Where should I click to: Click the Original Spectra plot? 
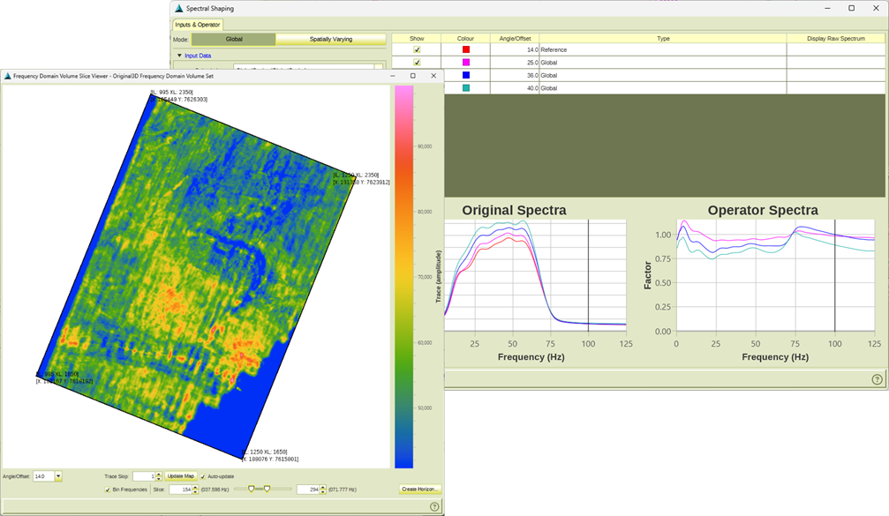pyautogui.click(x=536, y=275)
